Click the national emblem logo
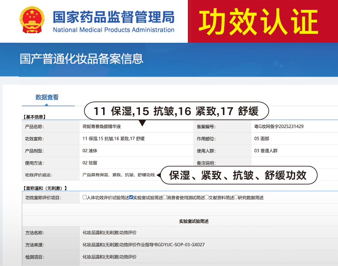338x266 pixels. [x=32, y=20]
